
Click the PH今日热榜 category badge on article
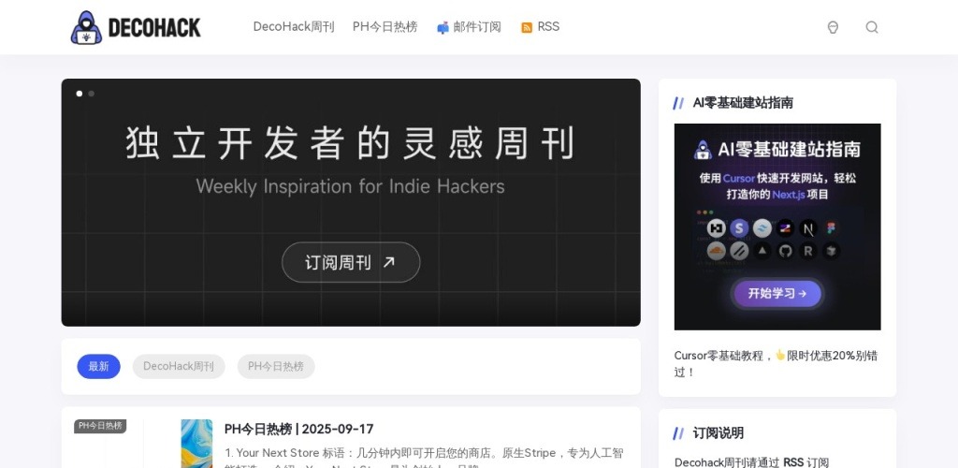[100, 426]
